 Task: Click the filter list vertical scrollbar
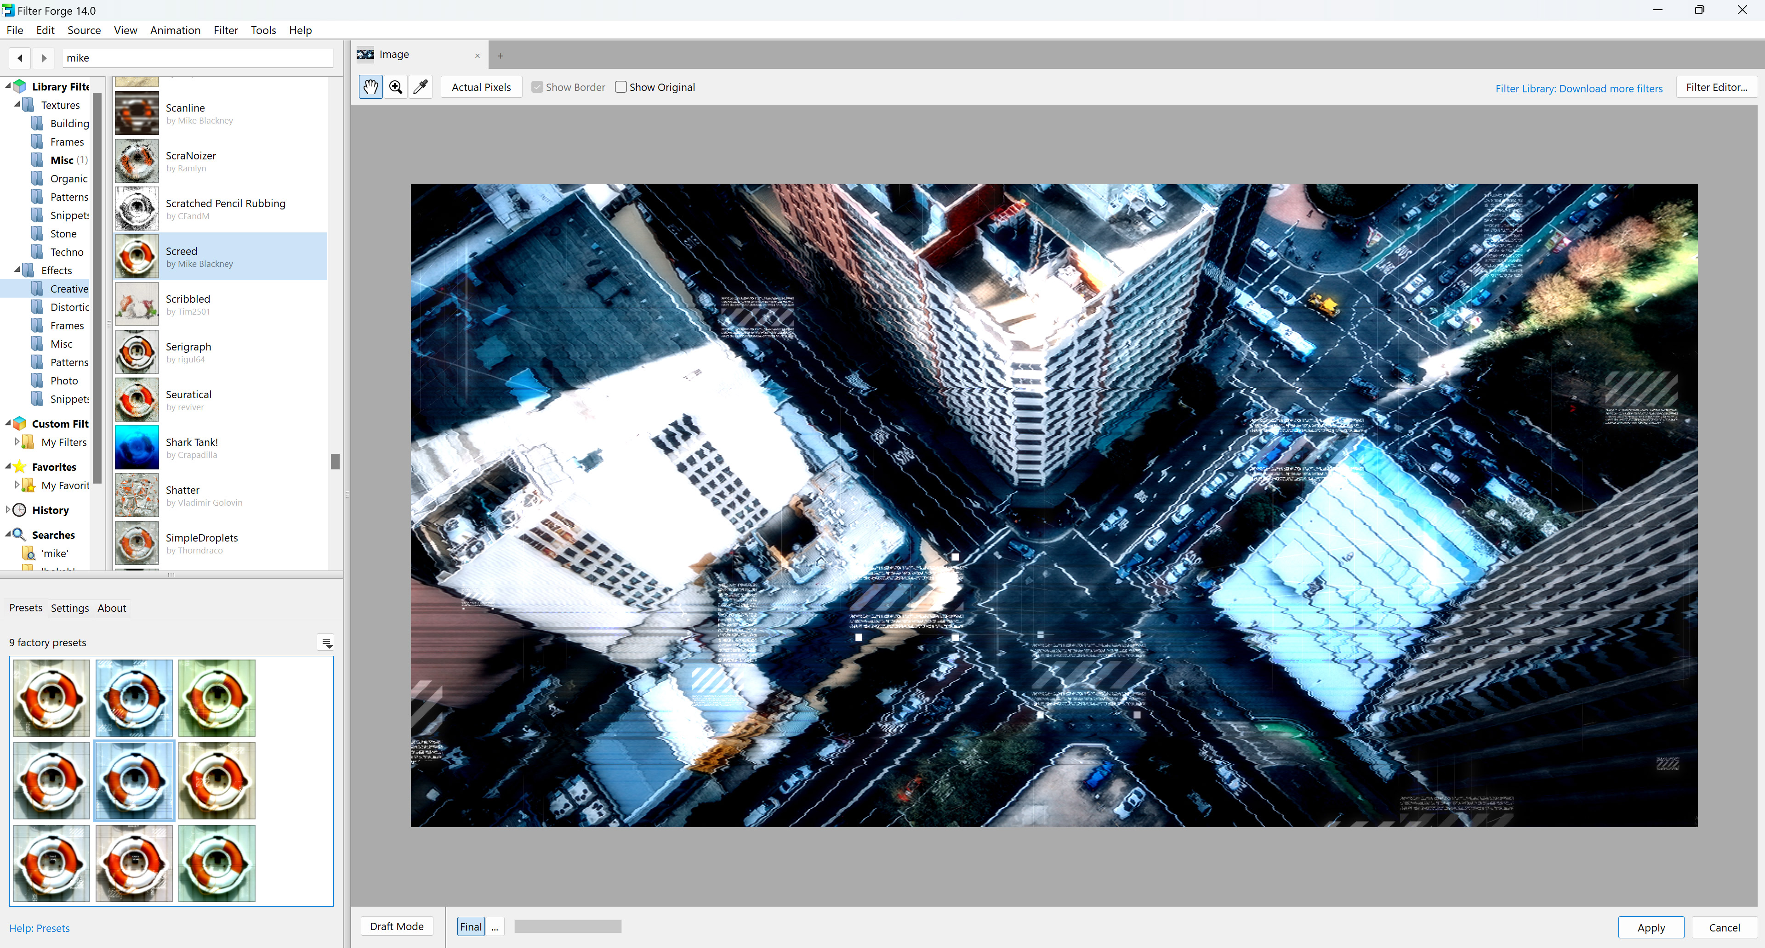point(335,461)
